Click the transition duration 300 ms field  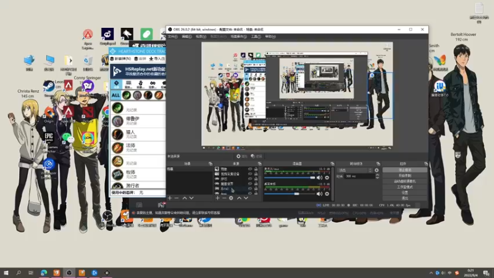(359, 176)
